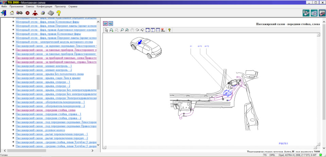
Task: Click the highlight lamp tool icon
Action: [163, 30]
